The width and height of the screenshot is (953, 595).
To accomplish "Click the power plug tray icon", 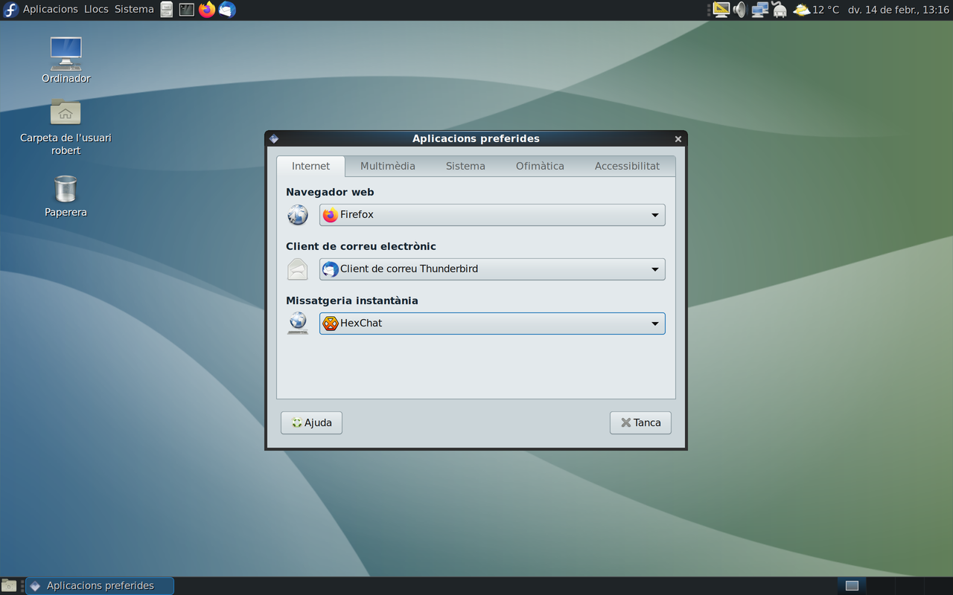I will (780, 10).
